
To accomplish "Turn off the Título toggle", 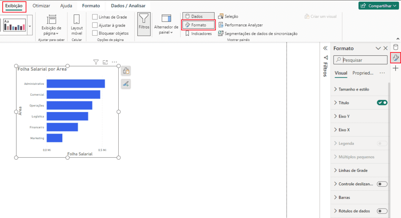I will click(x=382, y=103).
